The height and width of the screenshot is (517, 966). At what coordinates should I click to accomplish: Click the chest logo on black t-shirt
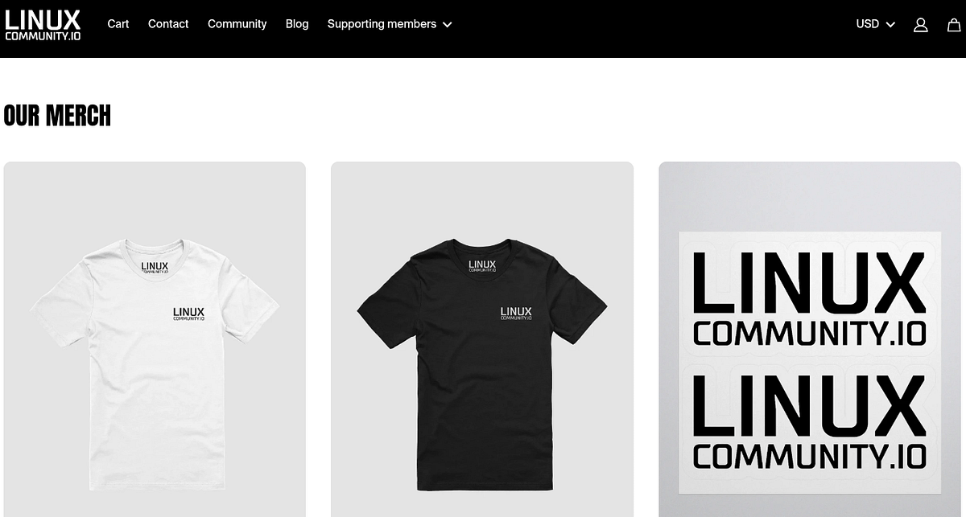[x=516, y=314]
